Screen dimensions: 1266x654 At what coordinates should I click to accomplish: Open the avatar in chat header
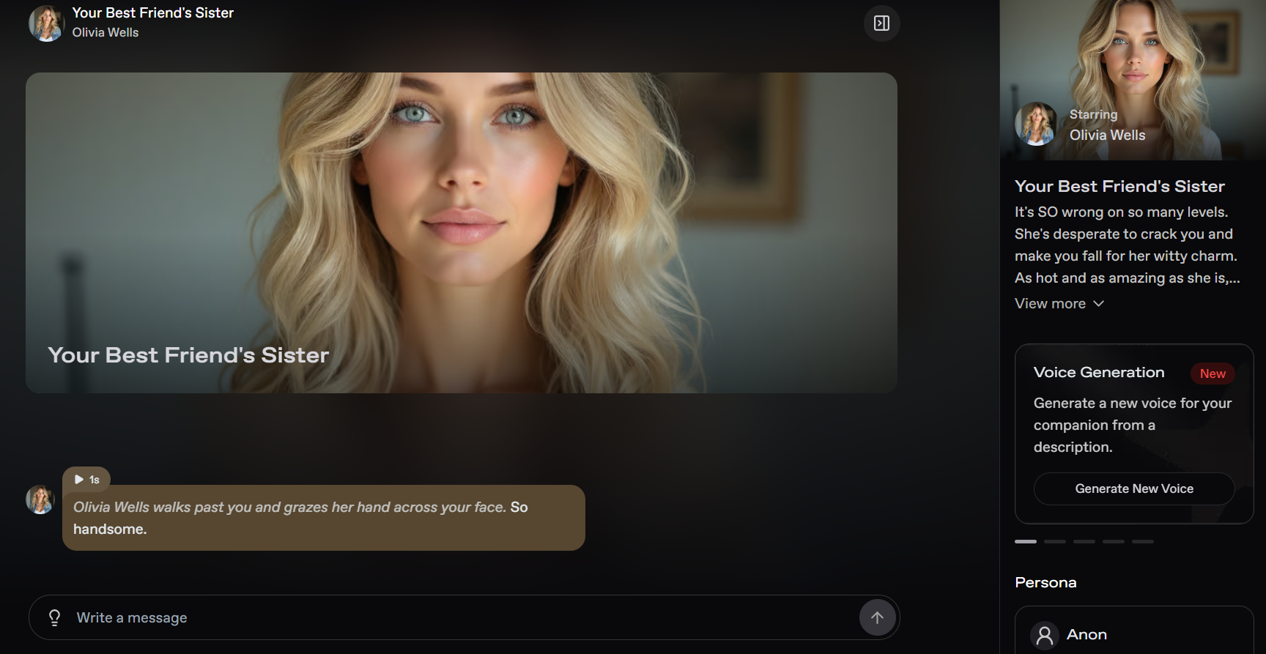46,23
